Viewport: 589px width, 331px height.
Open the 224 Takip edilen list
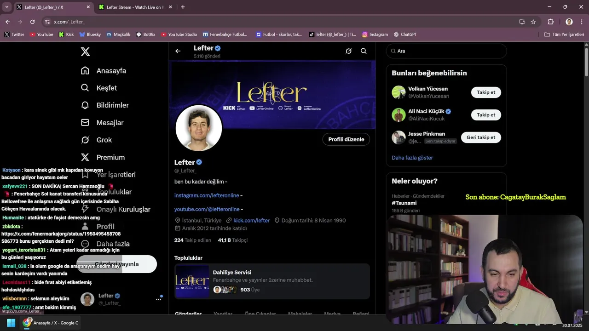(x=192, y=240)
